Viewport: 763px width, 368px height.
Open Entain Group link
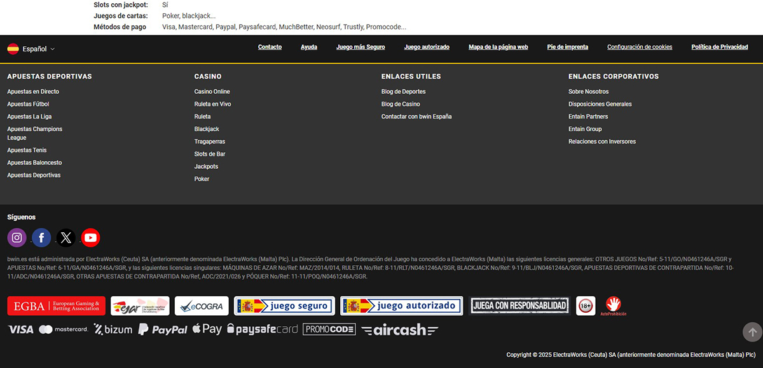coord(585,129)
